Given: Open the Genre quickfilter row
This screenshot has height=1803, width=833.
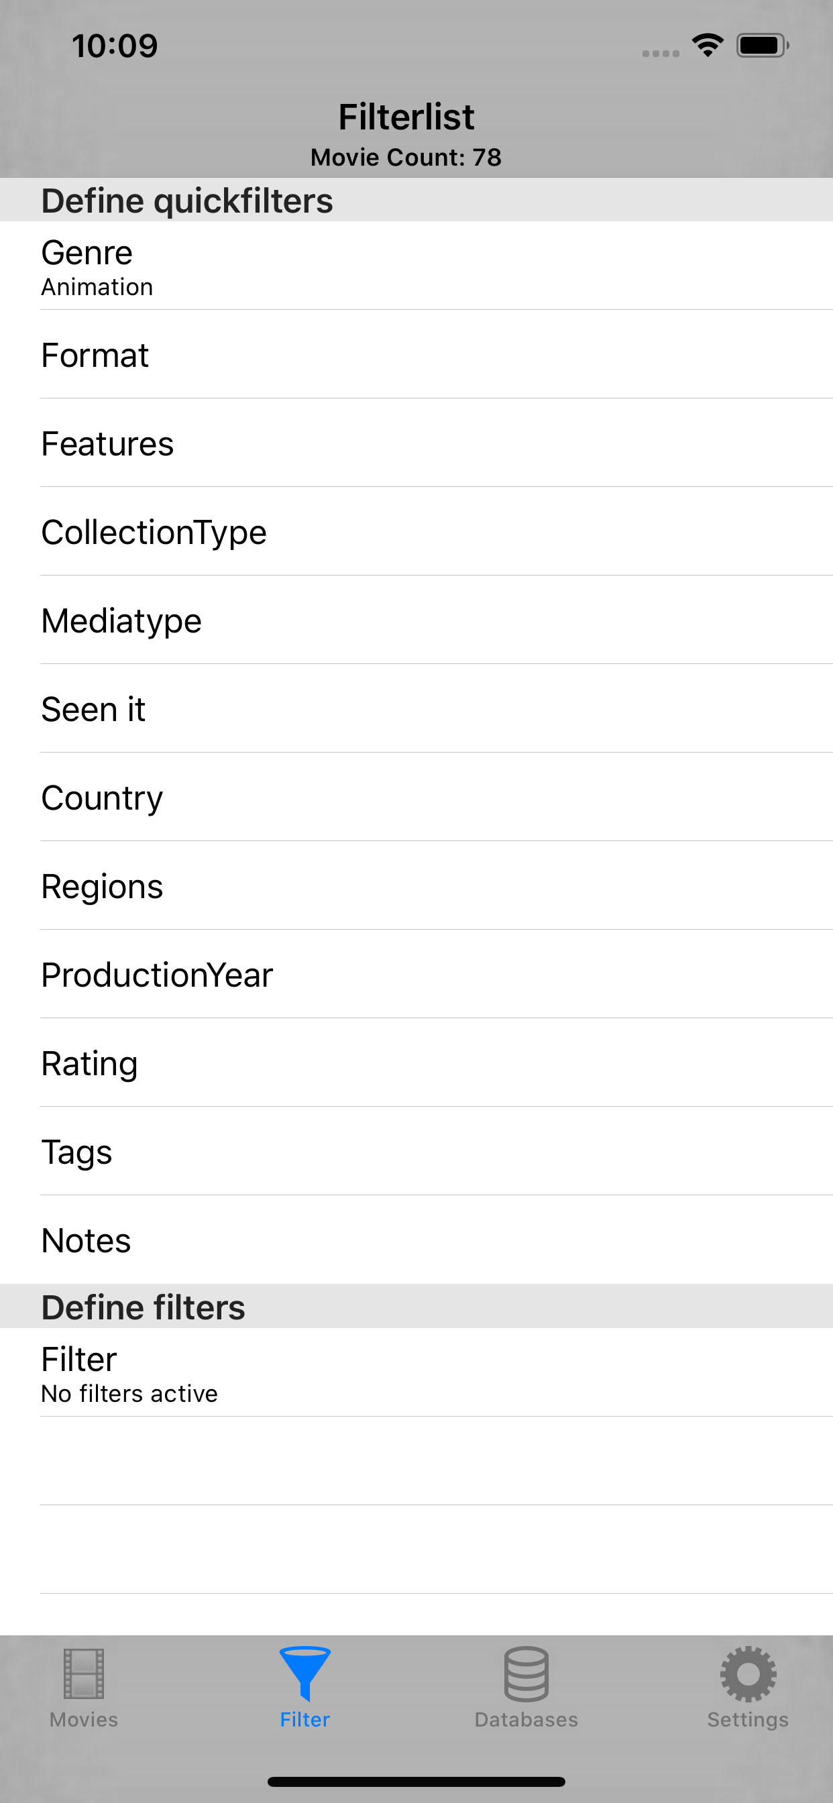Looking at the screenshot, I should tap(416, 266).
